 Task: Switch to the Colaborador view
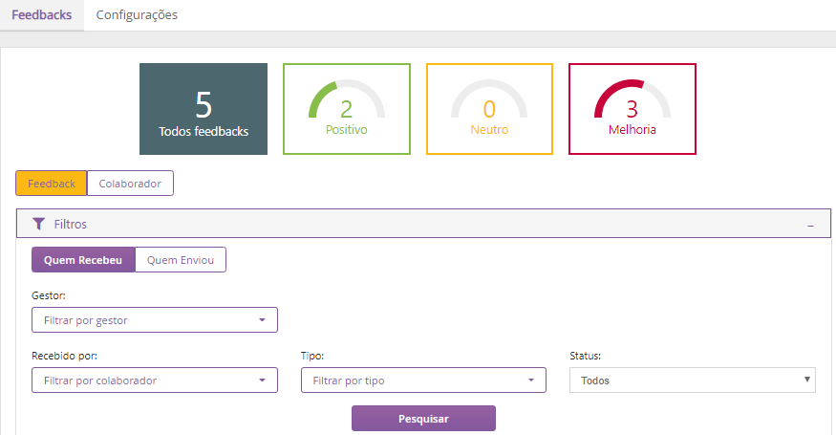[130, 183]
